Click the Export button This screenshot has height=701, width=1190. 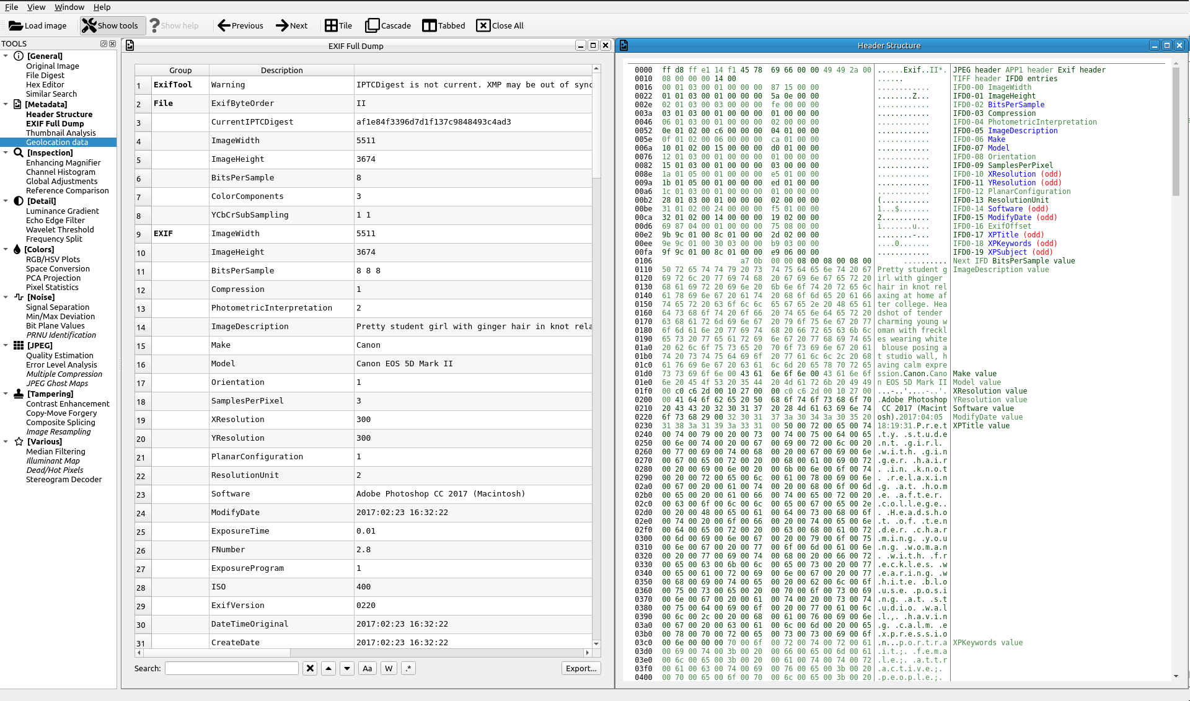[x=580, y=668]
